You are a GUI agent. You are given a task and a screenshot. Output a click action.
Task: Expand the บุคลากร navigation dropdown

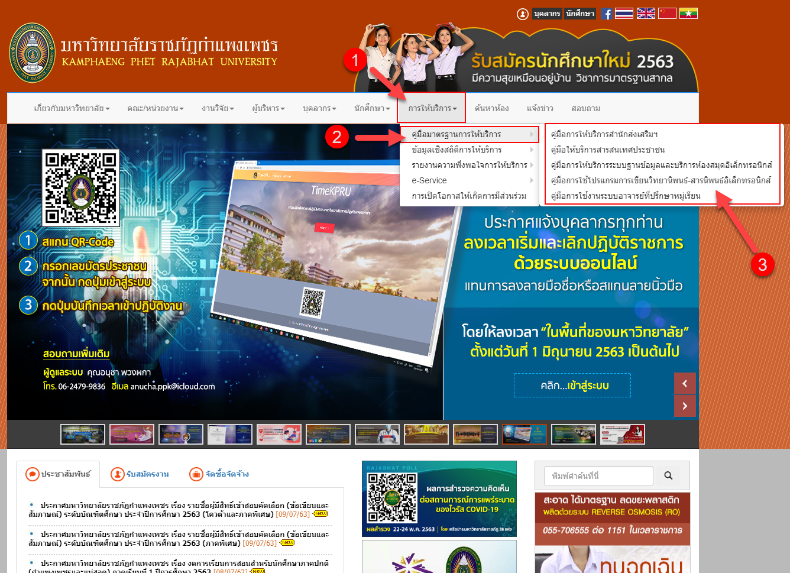tap(319, 108)
